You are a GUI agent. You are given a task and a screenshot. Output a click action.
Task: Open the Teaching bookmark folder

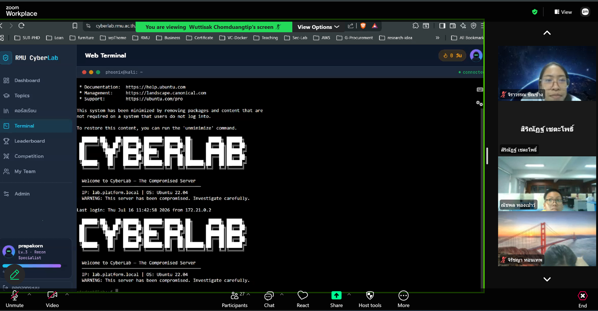(x=266, y=38)
